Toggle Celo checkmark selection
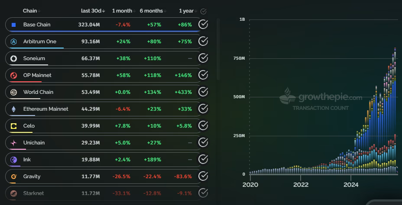 click(203, 125)
